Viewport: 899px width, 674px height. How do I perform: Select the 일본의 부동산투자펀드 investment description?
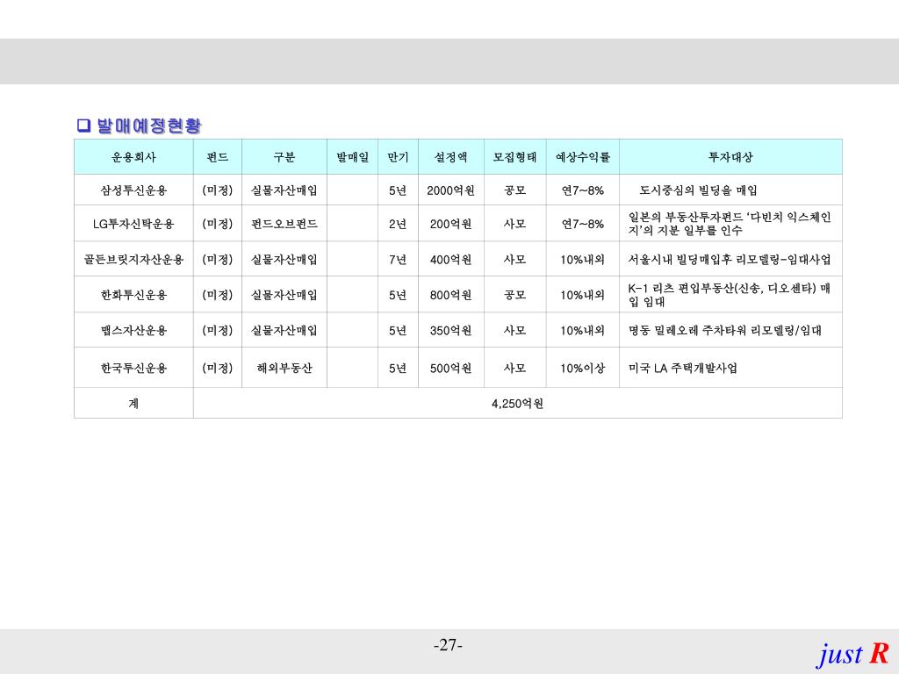[x=730, y=224]
